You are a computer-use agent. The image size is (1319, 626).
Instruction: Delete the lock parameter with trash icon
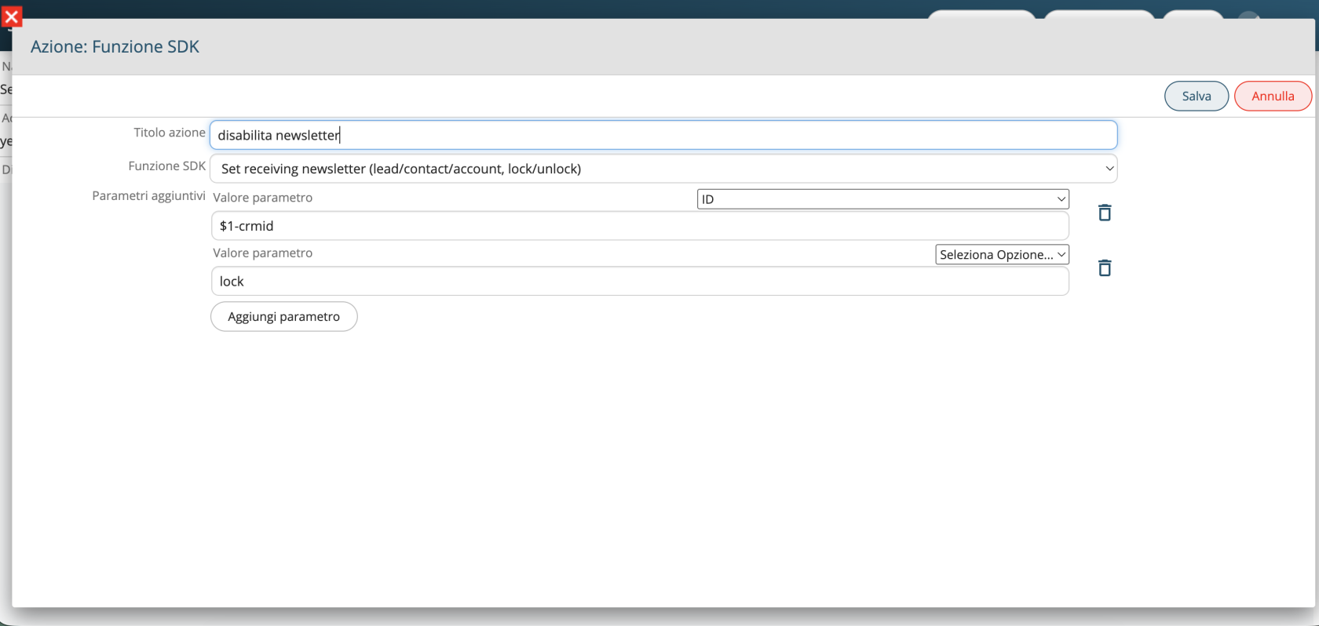tap(1105, 268)
